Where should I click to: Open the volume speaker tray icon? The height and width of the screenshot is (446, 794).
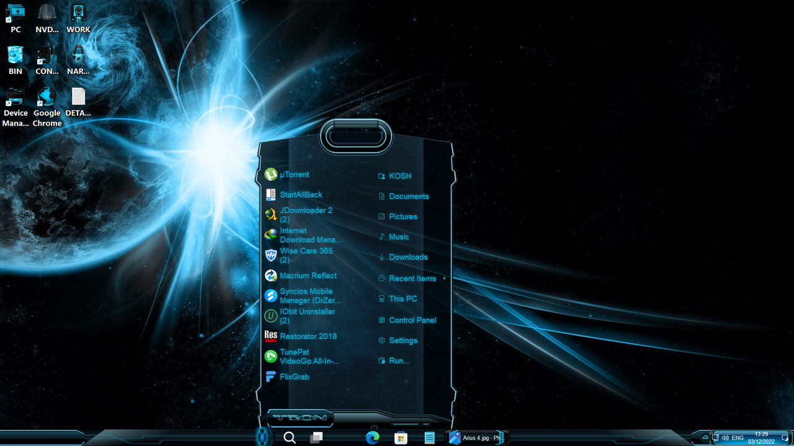[725, 438]
